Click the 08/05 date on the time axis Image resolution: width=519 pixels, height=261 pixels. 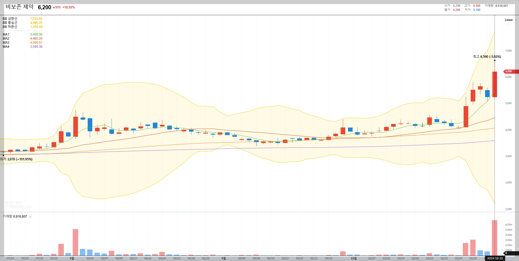tap(90, 258)
